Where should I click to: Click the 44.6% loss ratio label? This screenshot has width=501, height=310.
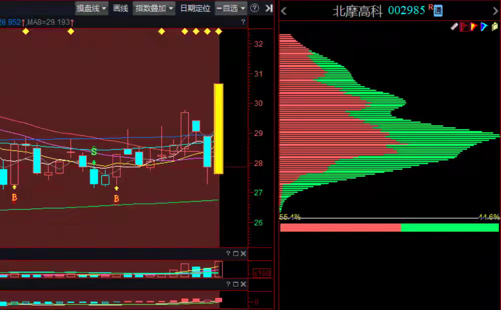(489, 217)
